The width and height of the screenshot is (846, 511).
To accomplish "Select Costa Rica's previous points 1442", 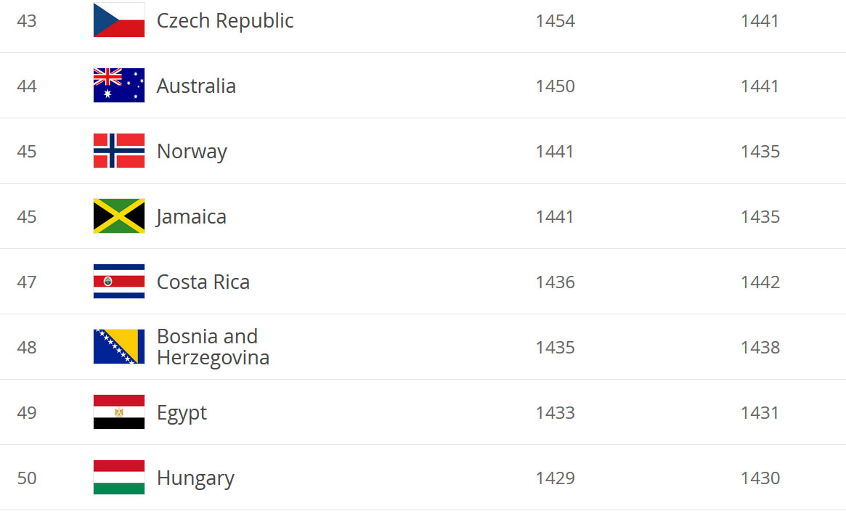I will tap(760, 282).
